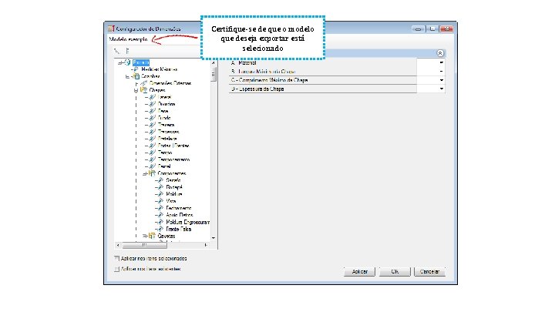555x312 pixels.
Task: Click the Painel item icon
Action: point(153,166)
